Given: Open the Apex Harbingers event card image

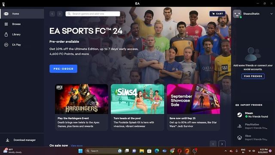Looking at the screenshot, I should [82, 99].
